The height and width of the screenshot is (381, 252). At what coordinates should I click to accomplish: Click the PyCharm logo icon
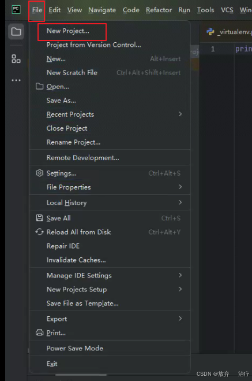16,10
